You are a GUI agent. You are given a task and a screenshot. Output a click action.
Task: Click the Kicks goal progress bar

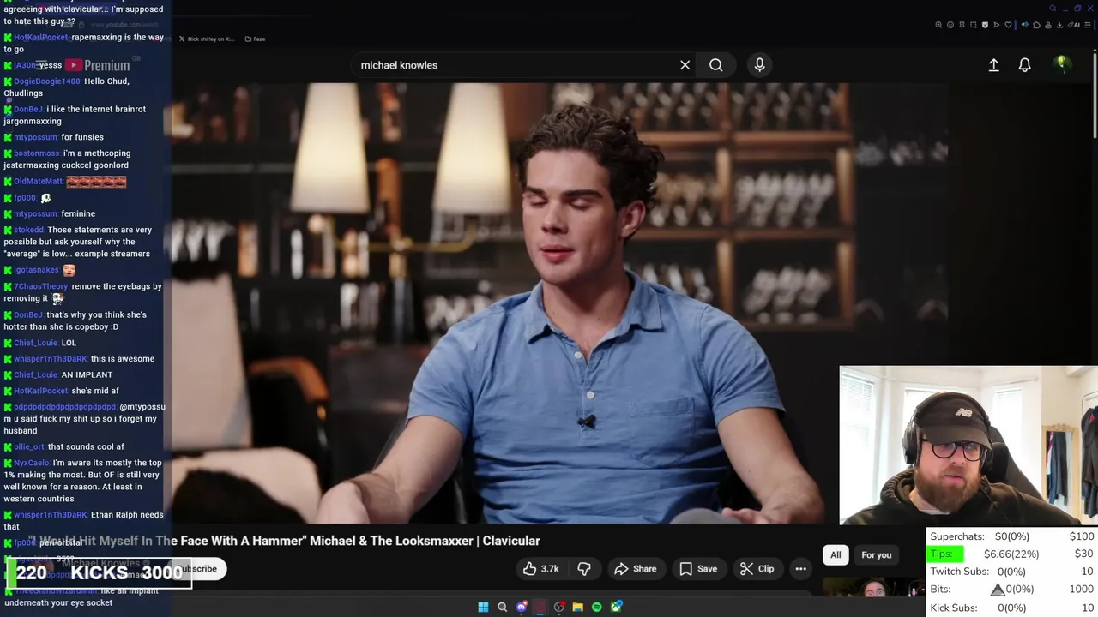pos(100,572)
